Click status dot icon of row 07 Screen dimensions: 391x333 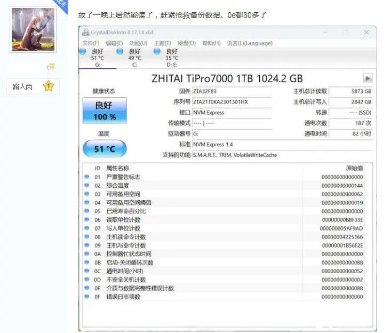tap(87, 228)
